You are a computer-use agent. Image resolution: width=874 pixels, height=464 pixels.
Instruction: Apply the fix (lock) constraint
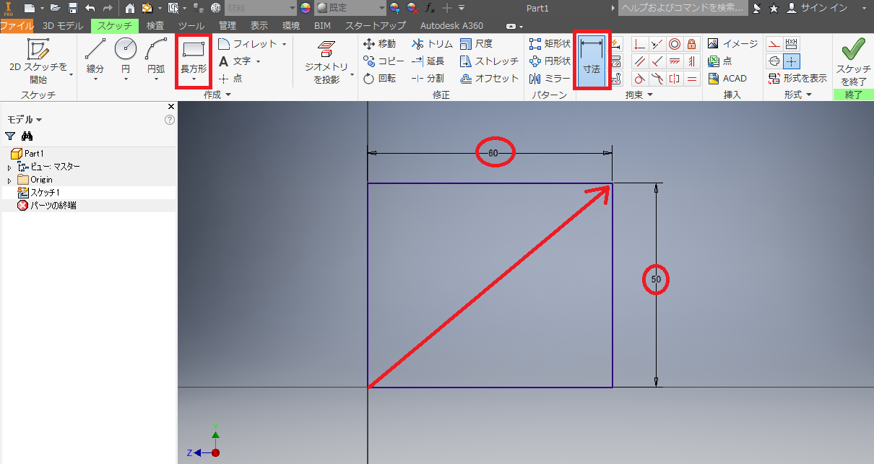coord(692,44)
